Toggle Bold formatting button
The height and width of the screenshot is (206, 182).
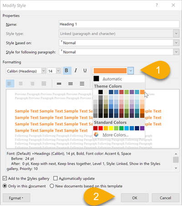coord(67,71)
